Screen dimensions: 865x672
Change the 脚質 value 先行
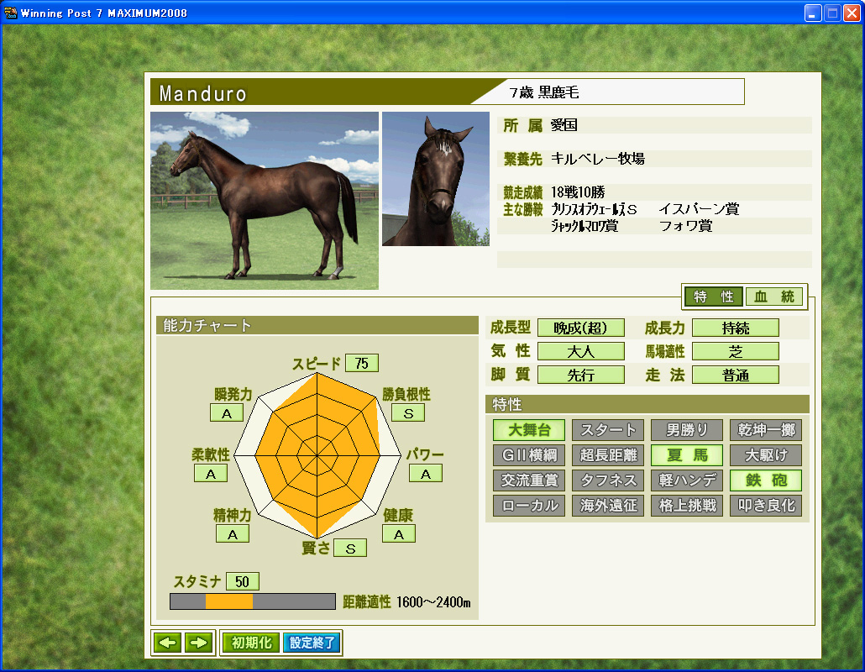581,375
